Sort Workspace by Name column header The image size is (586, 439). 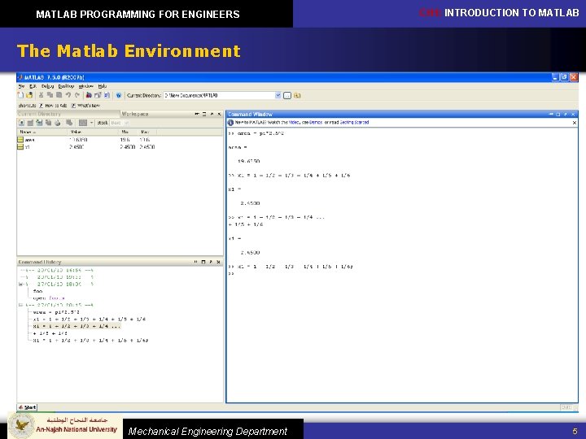pos(28,132)
